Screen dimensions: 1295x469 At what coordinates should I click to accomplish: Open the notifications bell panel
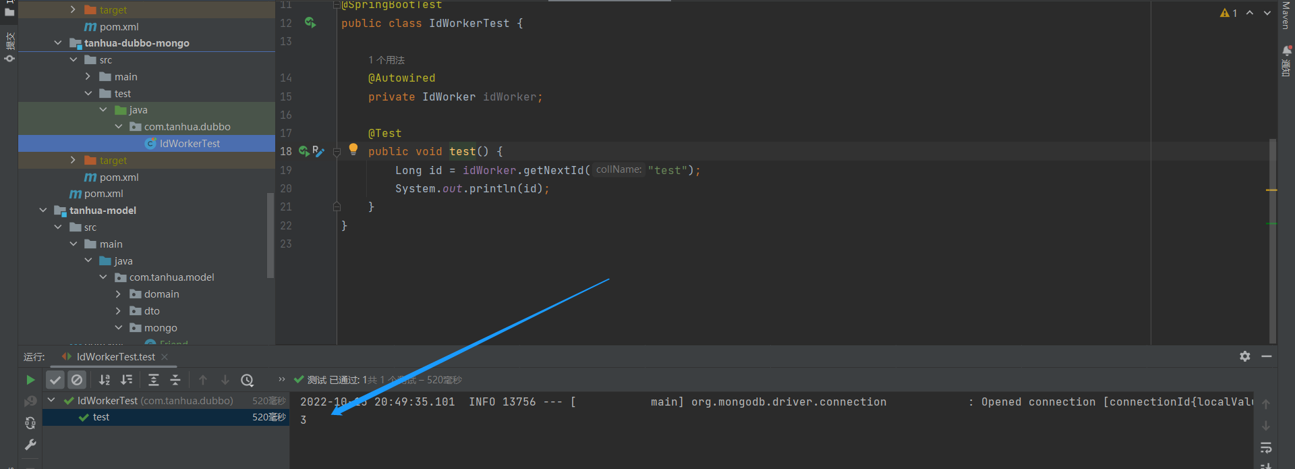pos(1286,60)
